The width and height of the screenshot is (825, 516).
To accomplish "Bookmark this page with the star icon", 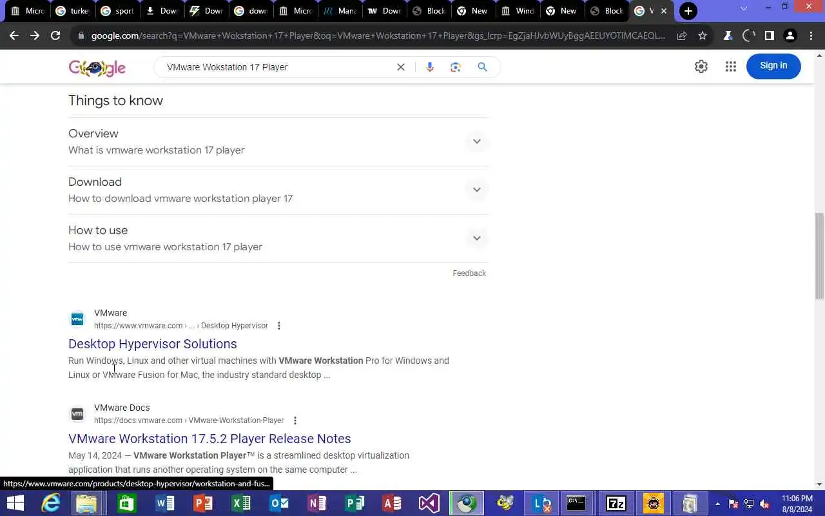I will (703, 35).
